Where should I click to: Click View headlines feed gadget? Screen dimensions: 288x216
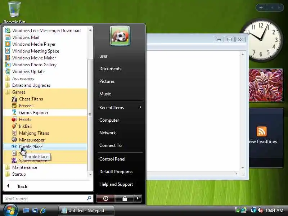pos(266,138)
